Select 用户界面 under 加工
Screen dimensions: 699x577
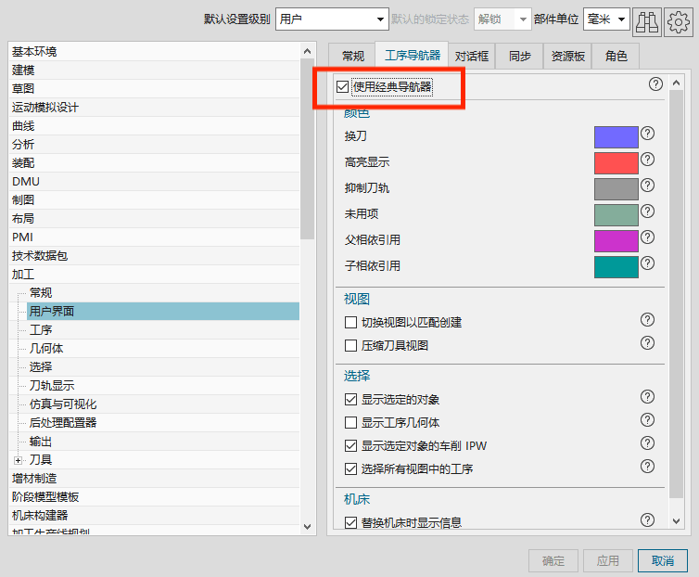point(163,311)
